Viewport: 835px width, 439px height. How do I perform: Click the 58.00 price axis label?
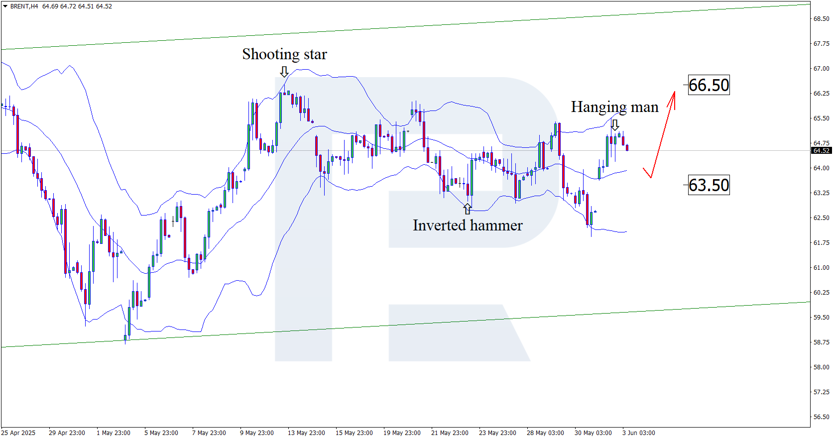pyautogui.click(x=821, y=367)
